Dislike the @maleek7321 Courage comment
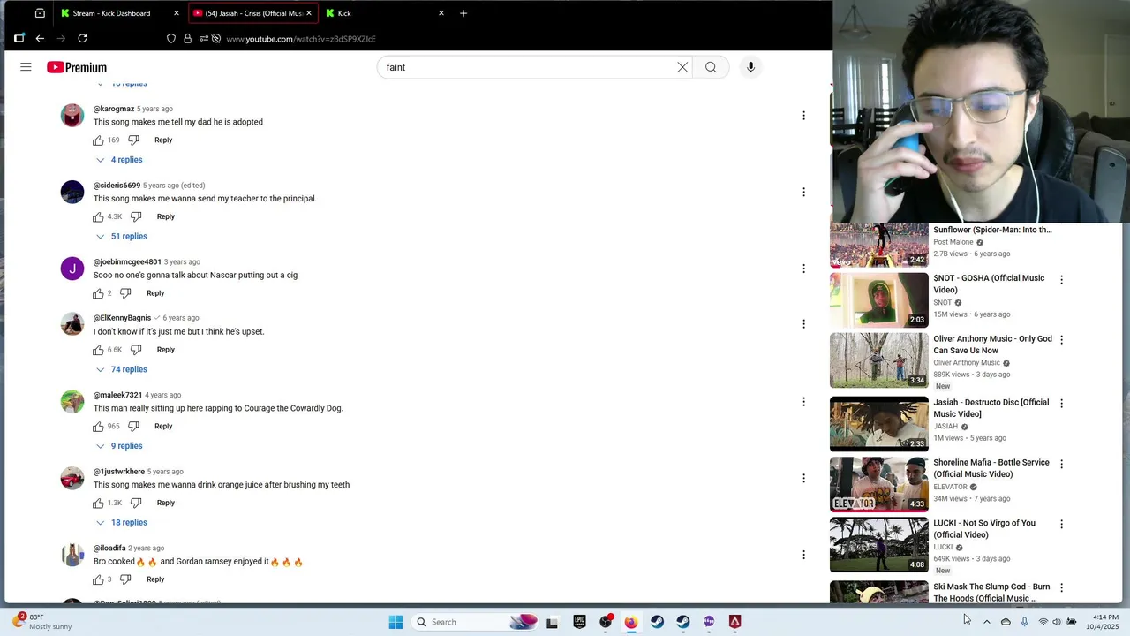Viewport: 1130px width, 636px height. coord(133,427)
